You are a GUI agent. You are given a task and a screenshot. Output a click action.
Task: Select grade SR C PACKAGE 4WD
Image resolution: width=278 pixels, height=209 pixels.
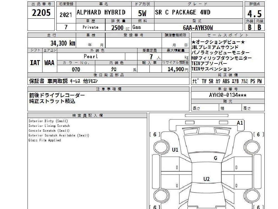coord(182,12)
